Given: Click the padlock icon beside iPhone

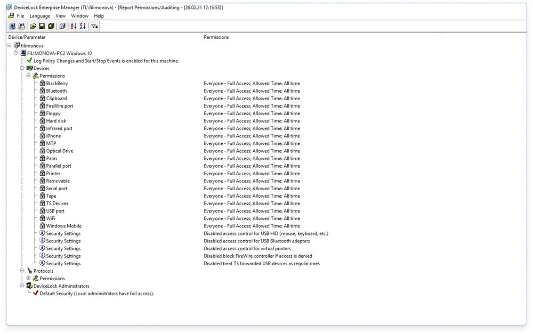Looking at the screenshot, I should 42,135.
